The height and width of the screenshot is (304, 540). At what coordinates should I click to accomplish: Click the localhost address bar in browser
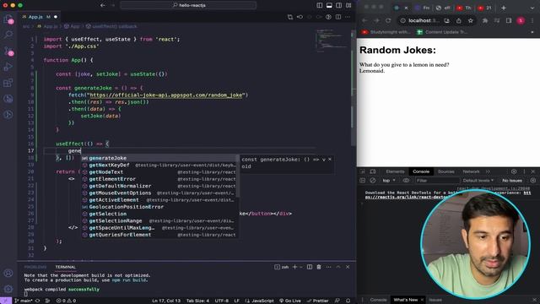[x=419, y=20]
